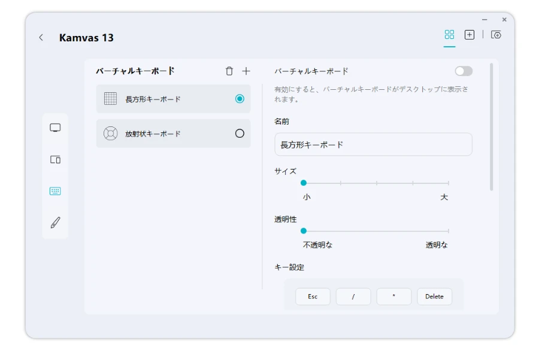
Task: Click the 透明性 slider handle
Action: (x=304, y=231)
